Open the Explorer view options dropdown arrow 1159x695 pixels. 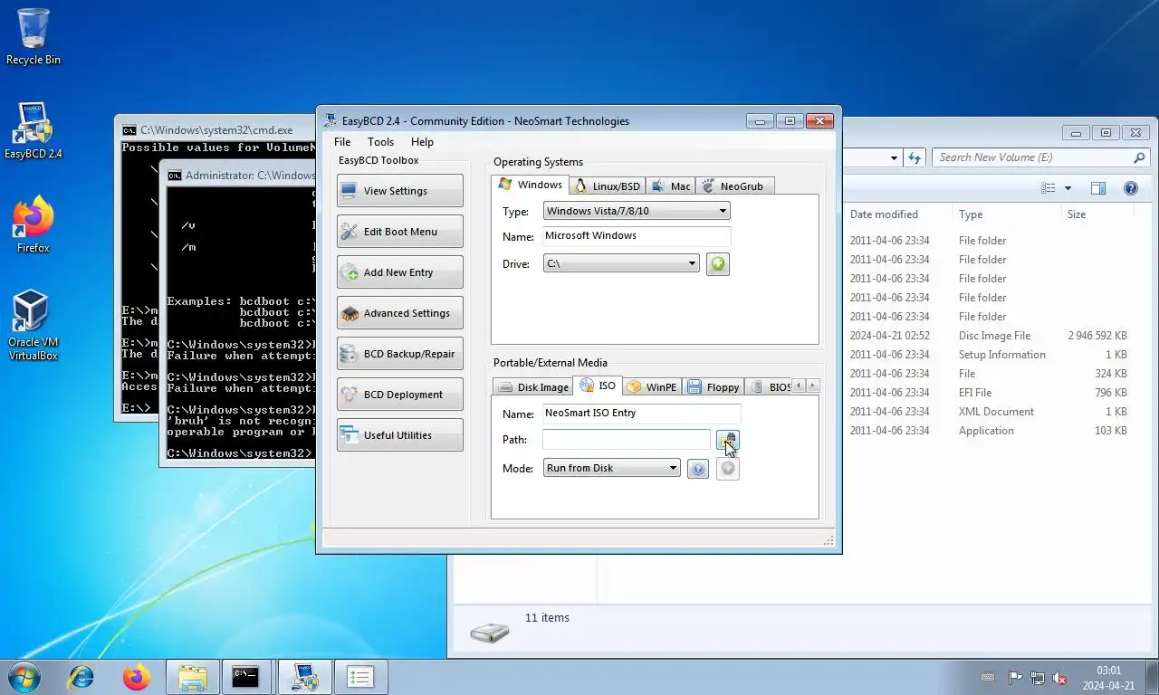coord(1068,188)
